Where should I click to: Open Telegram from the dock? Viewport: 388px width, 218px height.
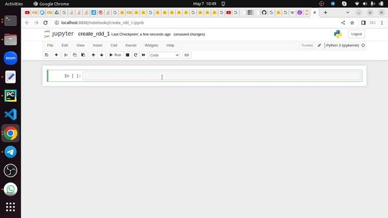(10, 152)
